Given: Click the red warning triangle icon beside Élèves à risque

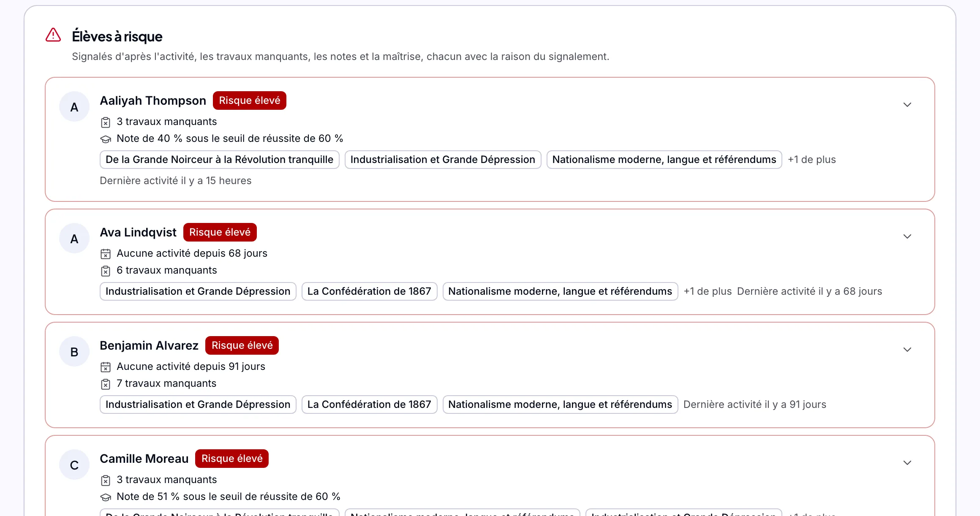Looking at the screenshot, I should [x=53, y=35].
